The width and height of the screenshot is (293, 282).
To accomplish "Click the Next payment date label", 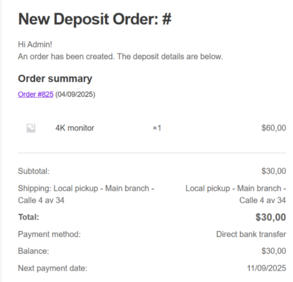I will 53,268.
